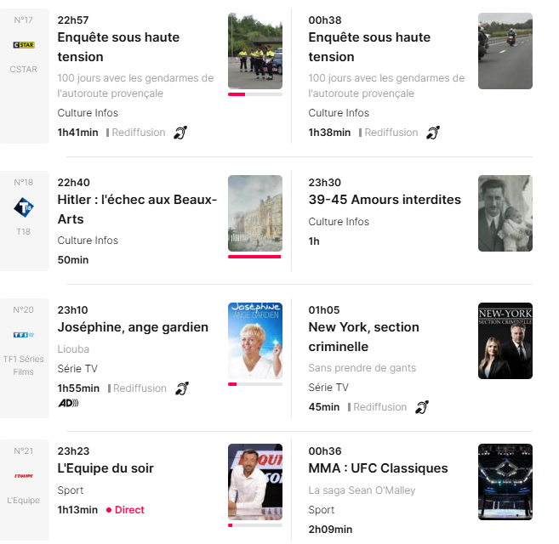Click the TF1 Séries Films channel logo
Image resolution: width=559 pixels, height=544 pixels.
[24, 335]
